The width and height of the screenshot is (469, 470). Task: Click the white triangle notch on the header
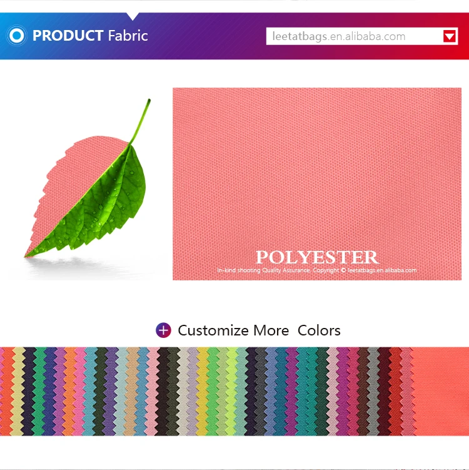click(133, 16)
